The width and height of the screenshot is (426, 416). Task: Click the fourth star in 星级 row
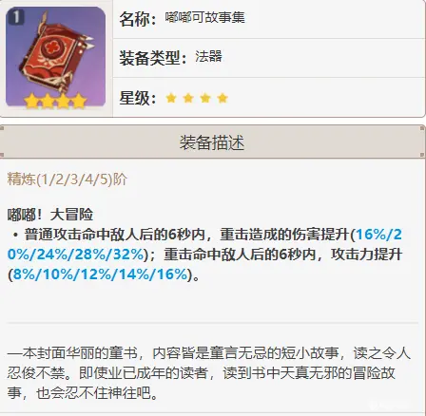tap(223, 98)
